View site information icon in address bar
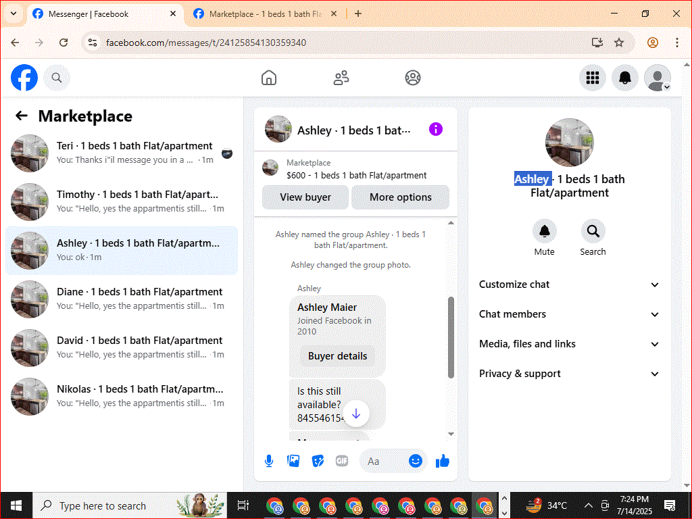 (x=93, y=43)
